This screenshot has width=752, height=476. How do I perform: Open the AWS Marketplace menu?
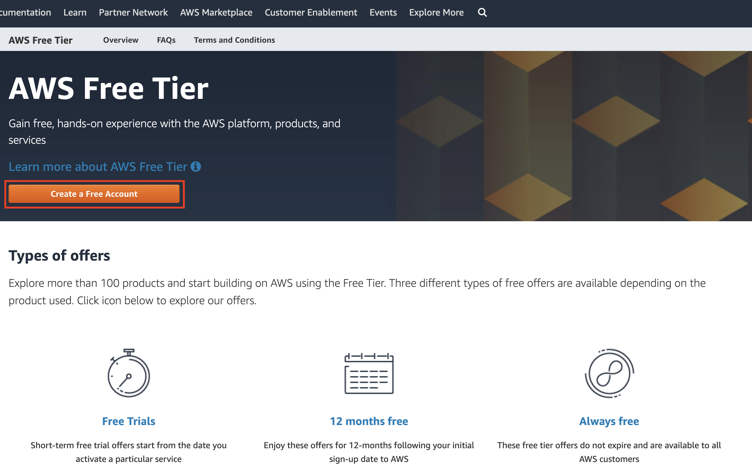tap(216, 13)
